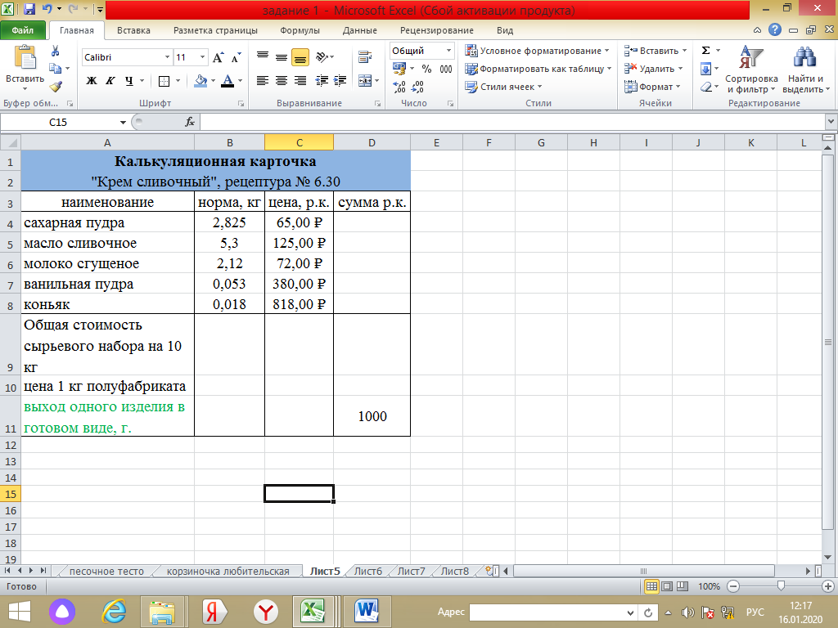Image resolution: width=838 pixels, height=628 pixels.
Task: Click the Стили ячеек button
Action: 503,87
